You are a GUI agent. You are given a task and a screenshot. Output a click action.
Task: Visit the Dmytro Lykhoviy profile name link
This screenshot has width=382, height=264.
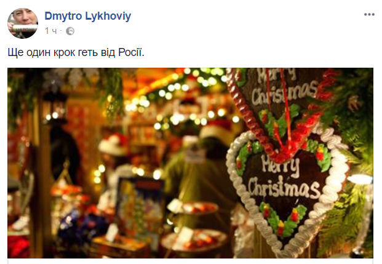pyautogui.click(x=88, y=16)
